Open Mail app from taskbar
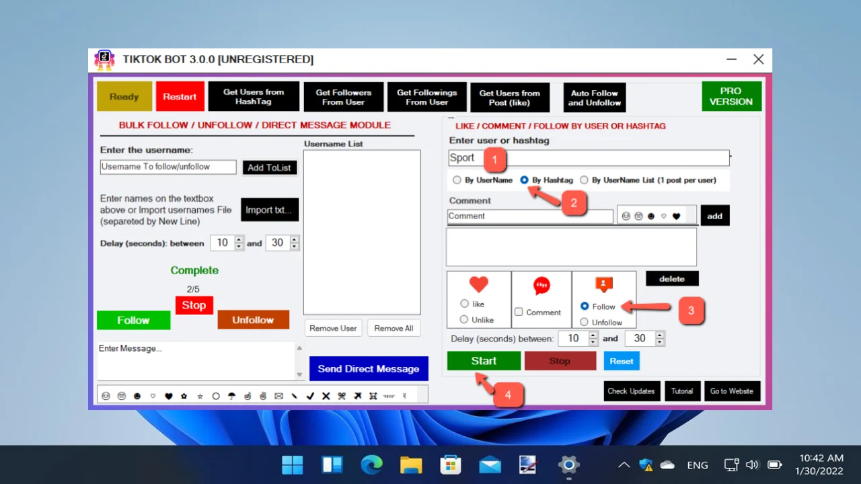Viewport: 861px width, 484px height. (x=490, y=465)
